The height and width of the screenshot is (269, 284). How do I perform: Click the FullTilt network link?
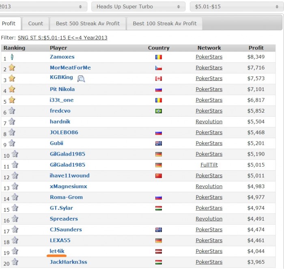209,165
